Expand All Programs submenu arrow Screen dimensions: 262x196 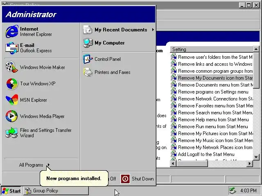pyautogui.click(x=48, y=165)
